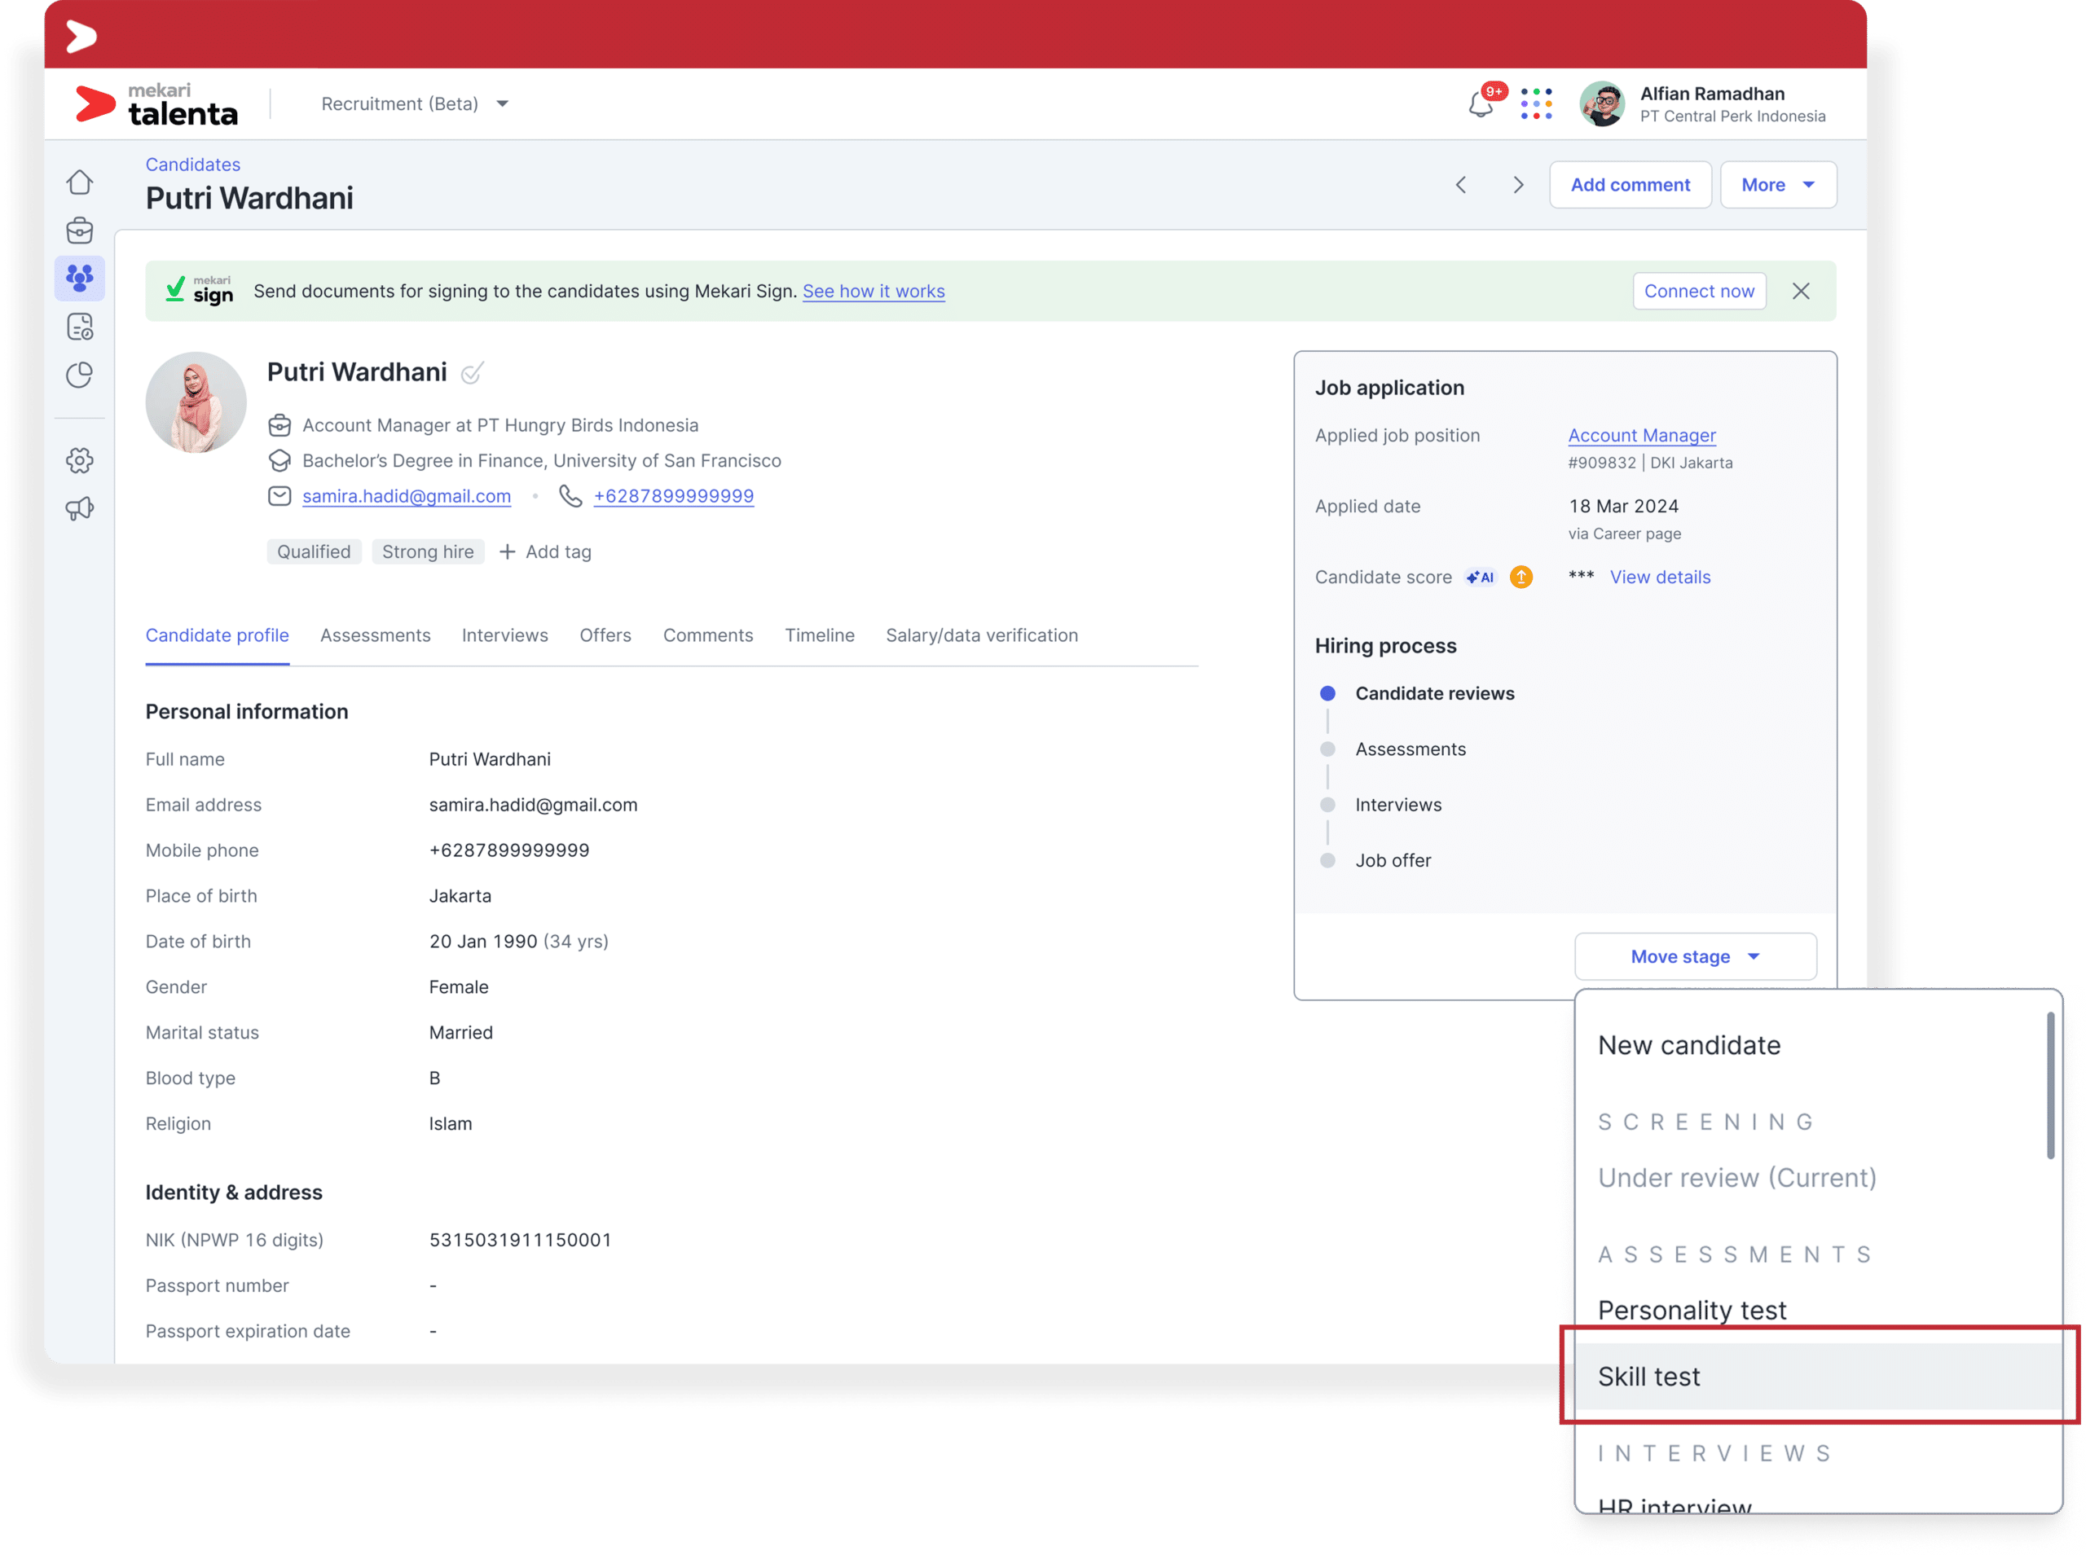Screen dimensions: 2086x1555
Task: Expand the Recruitment (Beta) module dropdown
Action: pyautogui.click(x=414, y=104)
